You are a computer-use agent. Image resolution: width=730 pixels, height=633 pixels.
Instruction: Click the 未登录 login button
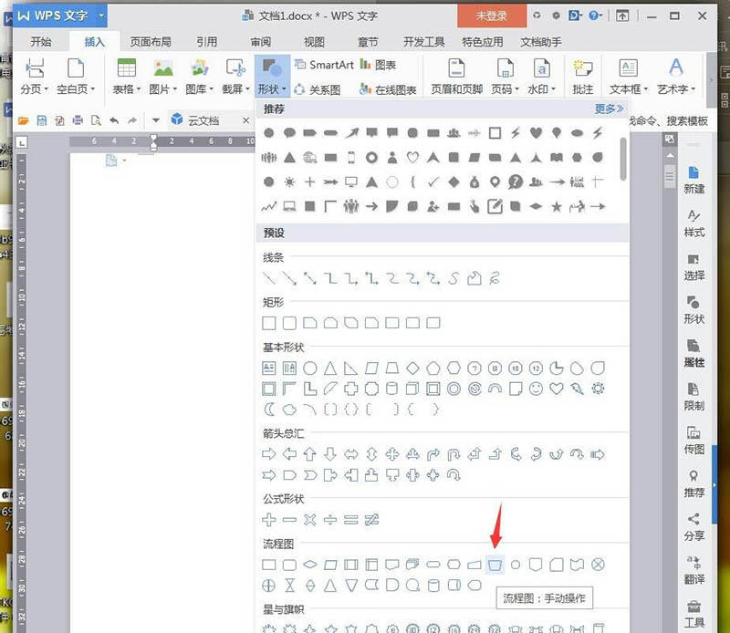tap(492, 16)
